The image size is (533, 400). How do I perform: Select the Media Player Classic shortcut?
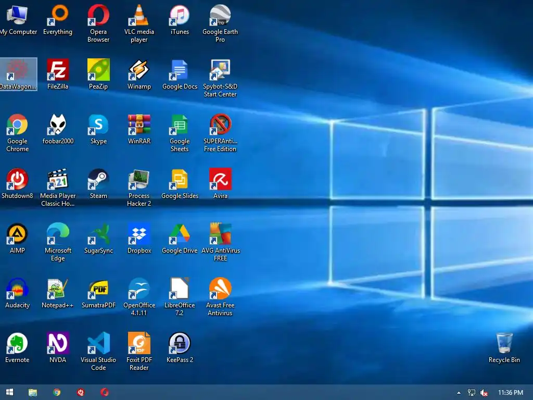(58, 187)
